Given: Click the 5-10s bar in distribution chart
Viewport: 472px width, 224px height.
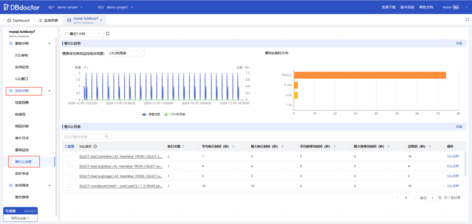Looking at the screenshot, I should (x=296, y=86).
